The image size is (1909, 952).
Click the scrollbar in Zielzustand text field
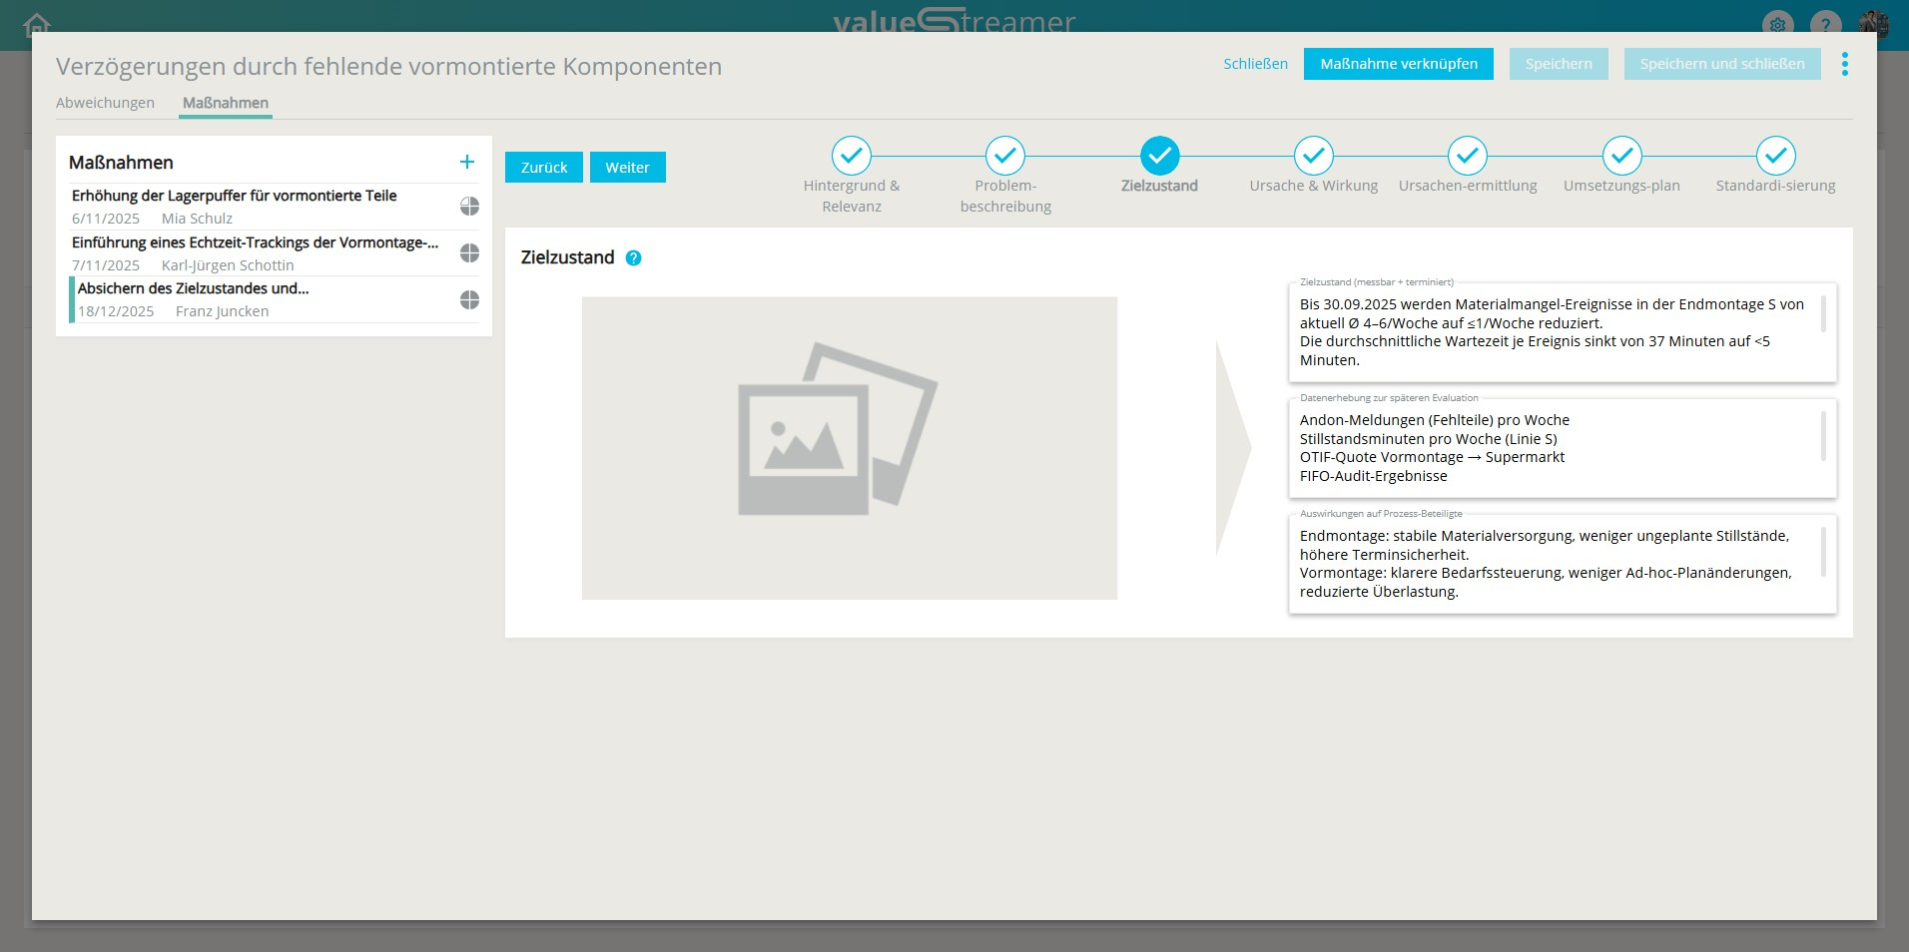[1823, 314]
